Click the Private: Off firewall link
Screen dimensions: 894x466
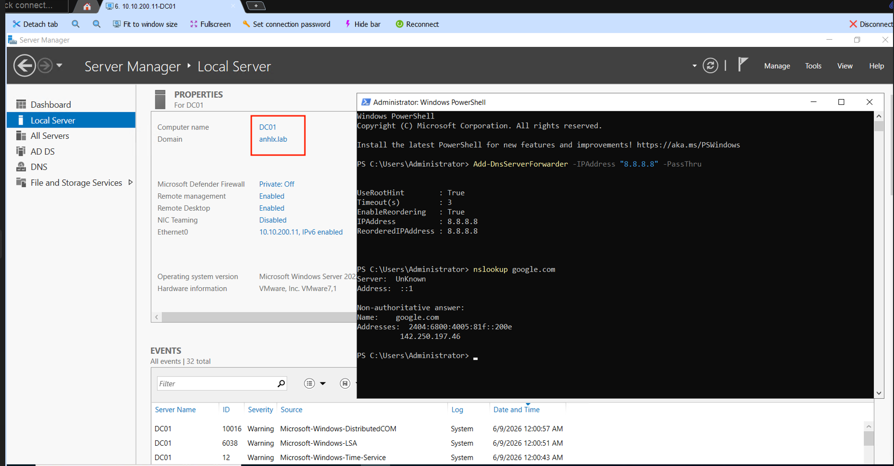pyautogui.click(x=276, y=184)
